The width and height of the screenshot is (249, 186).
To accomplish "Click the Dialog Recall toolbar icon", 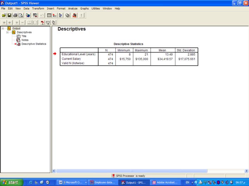I will tap(35, 15).
